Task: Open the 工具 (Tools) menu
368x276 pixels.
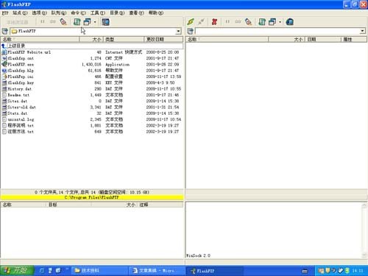Action: (98, 13)
